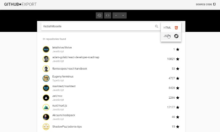The image size is (220, 132).
Task: Click the username search input field
Action: click(98, 26)
